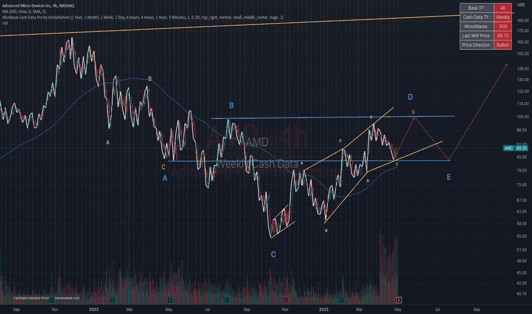Click the 180.00 price axis label

pos(523,21)
